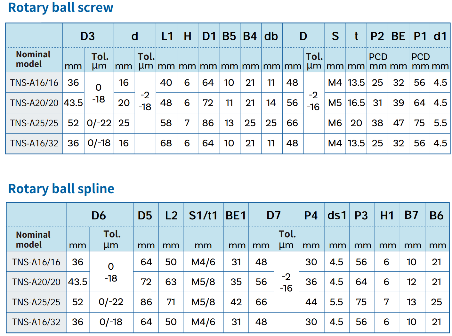This screenshot has width=452, height=336.
Task: Click the B6 column header
Action: click(436, 216)
